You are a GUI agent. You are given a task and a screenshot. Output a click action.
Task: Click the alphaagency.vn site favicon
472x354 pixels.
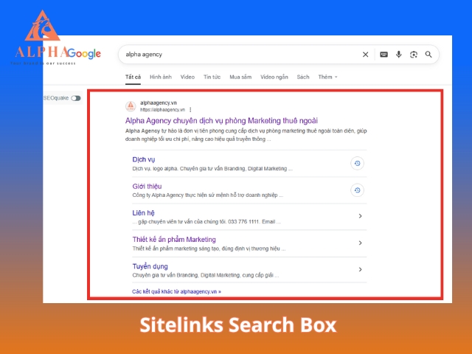point(131,106)
